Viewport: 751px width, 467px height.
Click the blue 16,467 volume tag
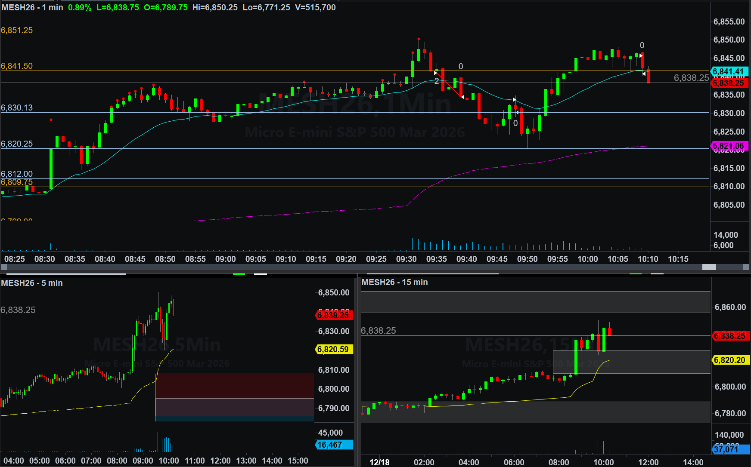tap(334, 445)
